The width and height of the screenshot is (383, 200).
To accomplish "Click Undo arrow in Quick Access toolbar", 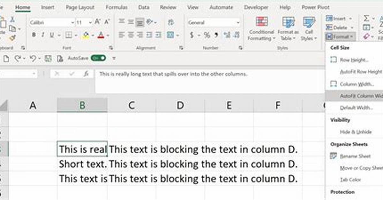I will pyautogui.click(x=33, y=58).
